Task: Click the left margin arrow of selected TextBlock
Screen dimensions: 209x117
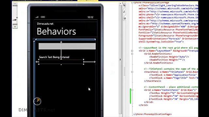Action: click(37, 62)
